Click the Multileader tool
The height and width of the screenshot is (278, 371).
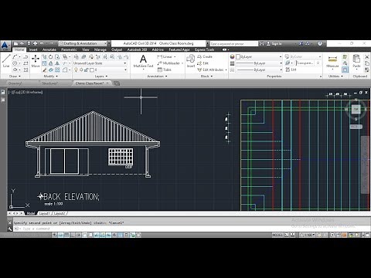tap(168, 63)
